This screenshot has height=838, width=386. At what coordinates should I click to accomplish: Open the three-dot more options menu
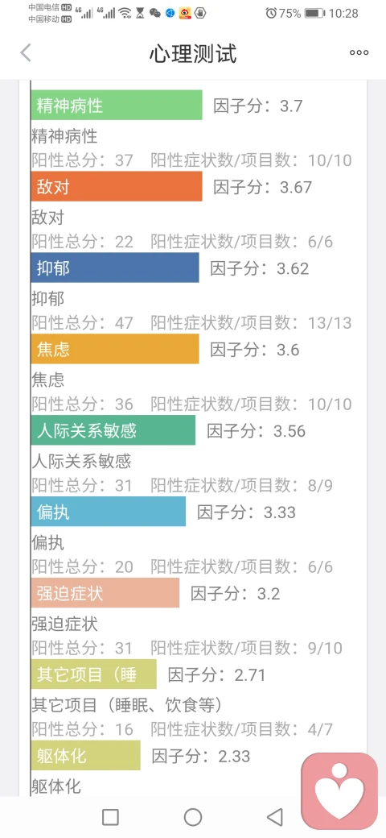coord(359,52)
